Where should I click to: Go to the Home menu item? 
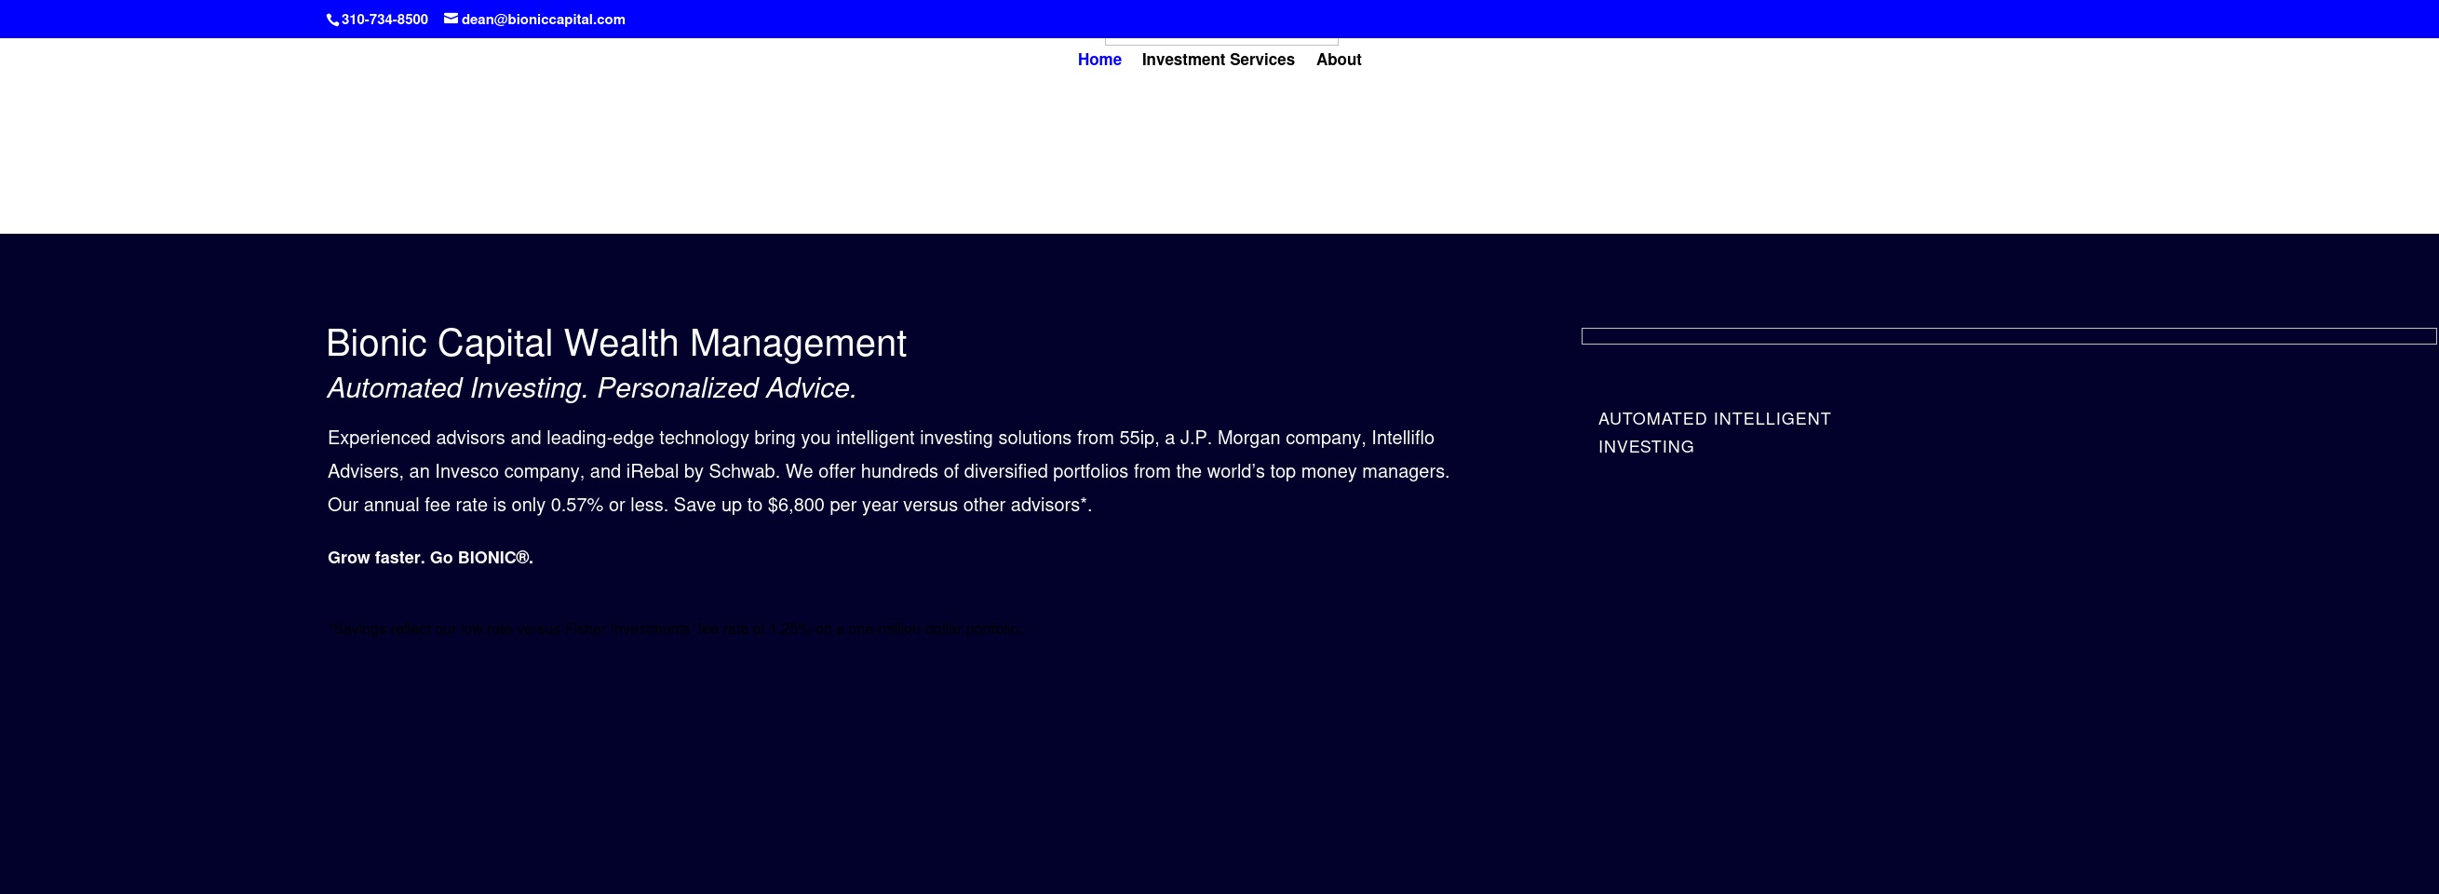[x=1099, y=60]
